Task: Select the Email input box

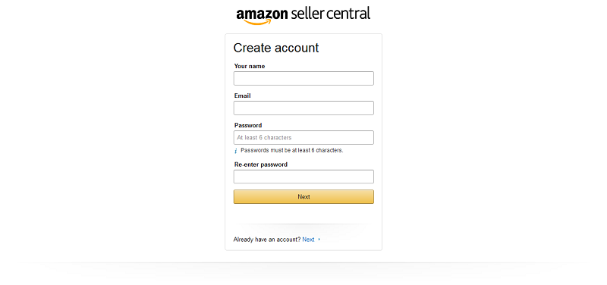Action: (303, 108)
